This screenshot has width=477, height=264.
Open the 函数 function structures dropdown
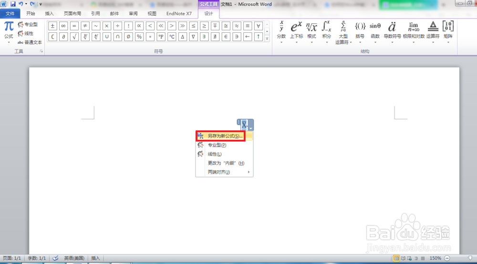[x=375, y=33]
